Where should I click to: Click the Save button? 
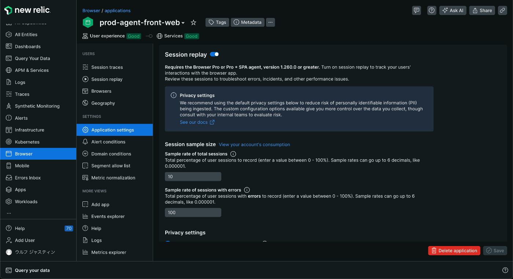495,251
